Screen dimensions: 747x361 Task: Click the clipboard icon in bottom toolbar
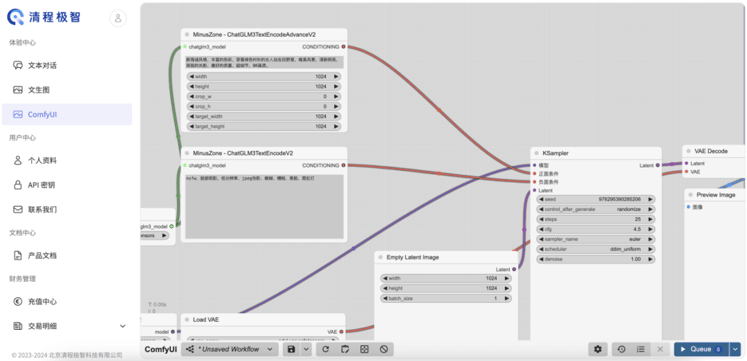click(345, 349)
